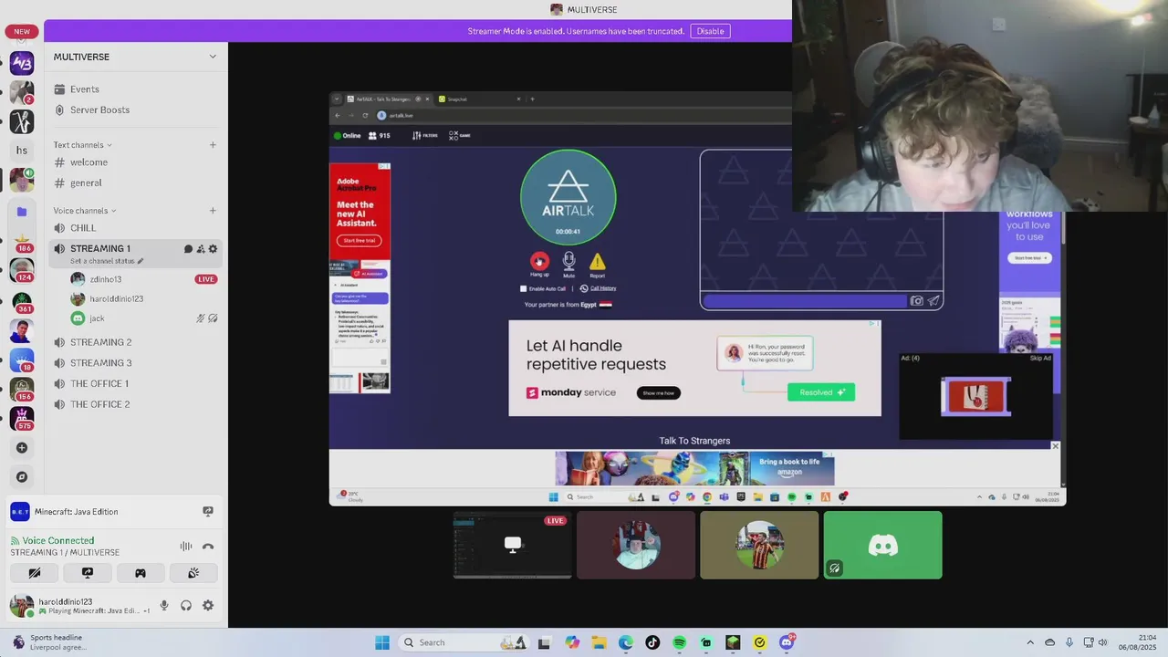Click the AirTalk chat message input field

coord(806,300)
